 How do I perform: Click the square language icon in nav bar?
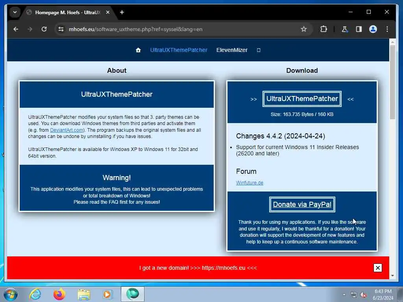click(x=259, y=50)
